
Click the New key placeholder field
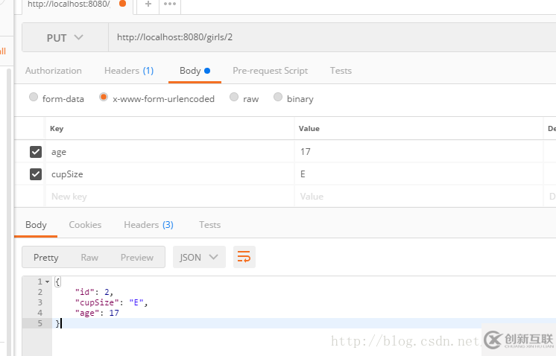(x=170, y=197)
